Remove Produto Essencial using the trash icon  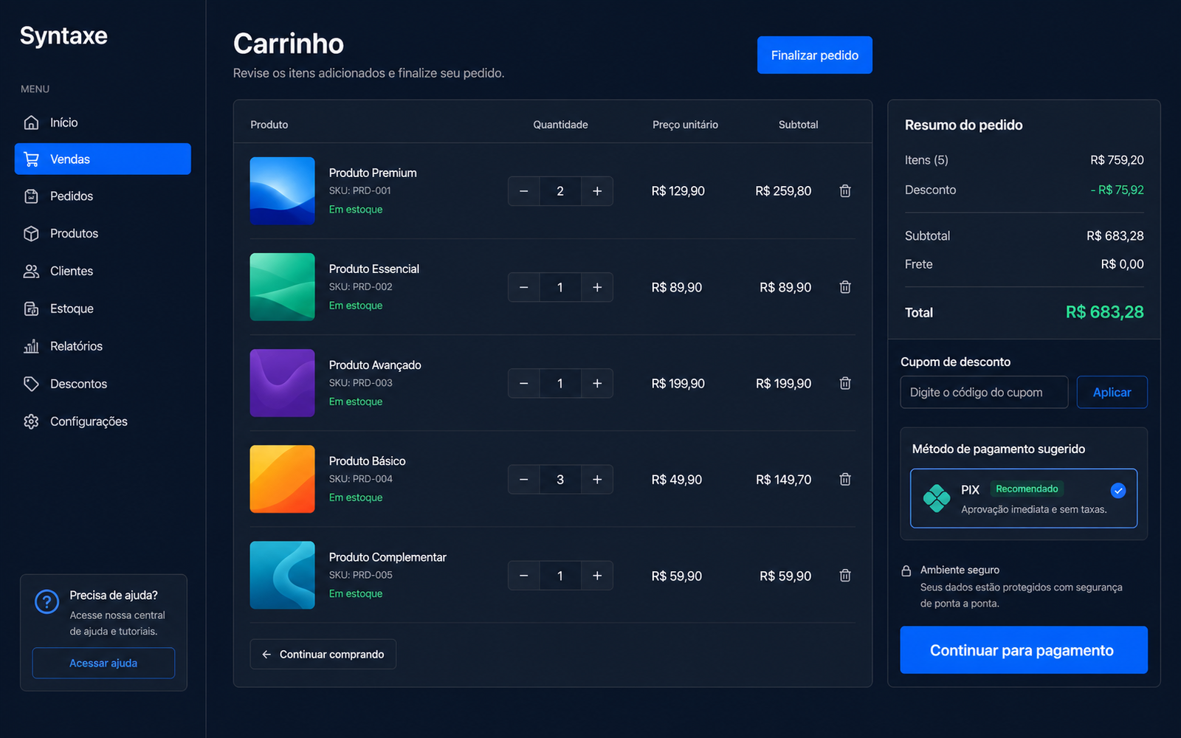click(845, 287)
